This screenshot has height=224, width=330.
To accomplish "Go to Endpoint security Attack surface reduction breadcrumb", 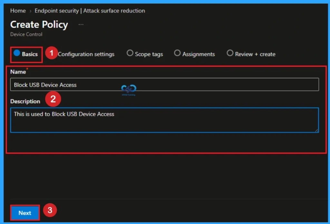I will pos(90,11).
